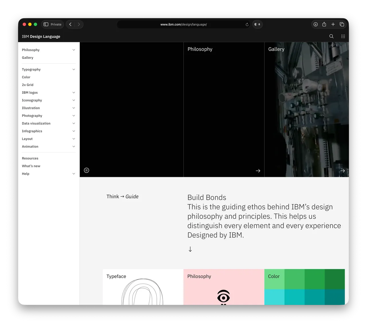The width and height of the screenshot is (367, 323).
Task: Click the darkest green color swatch
Action: (335, 279)
